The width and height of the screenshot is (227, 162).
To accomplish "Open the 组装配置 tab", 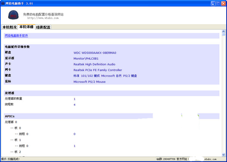I will point(43,27).
